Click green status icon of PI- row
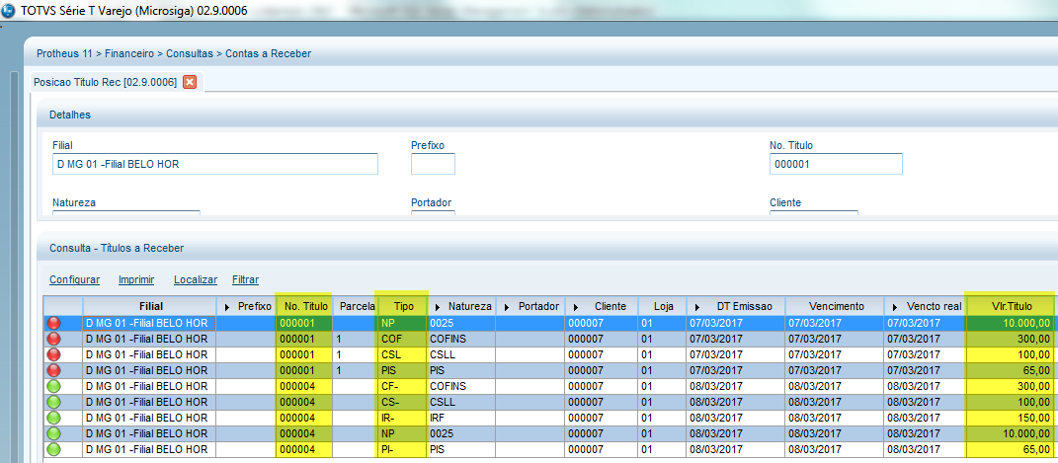1058x463 pixels. (54, 449)
